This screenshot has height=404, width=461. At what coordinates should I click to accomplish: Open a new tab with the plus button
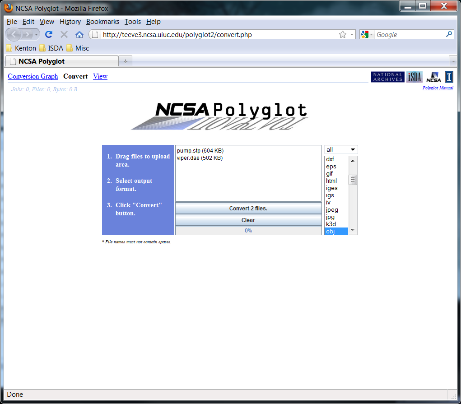coord(126,61)
